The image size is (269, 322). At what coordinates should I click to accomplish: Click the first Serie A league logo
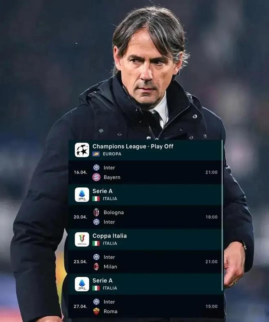[x=82, y=195]
